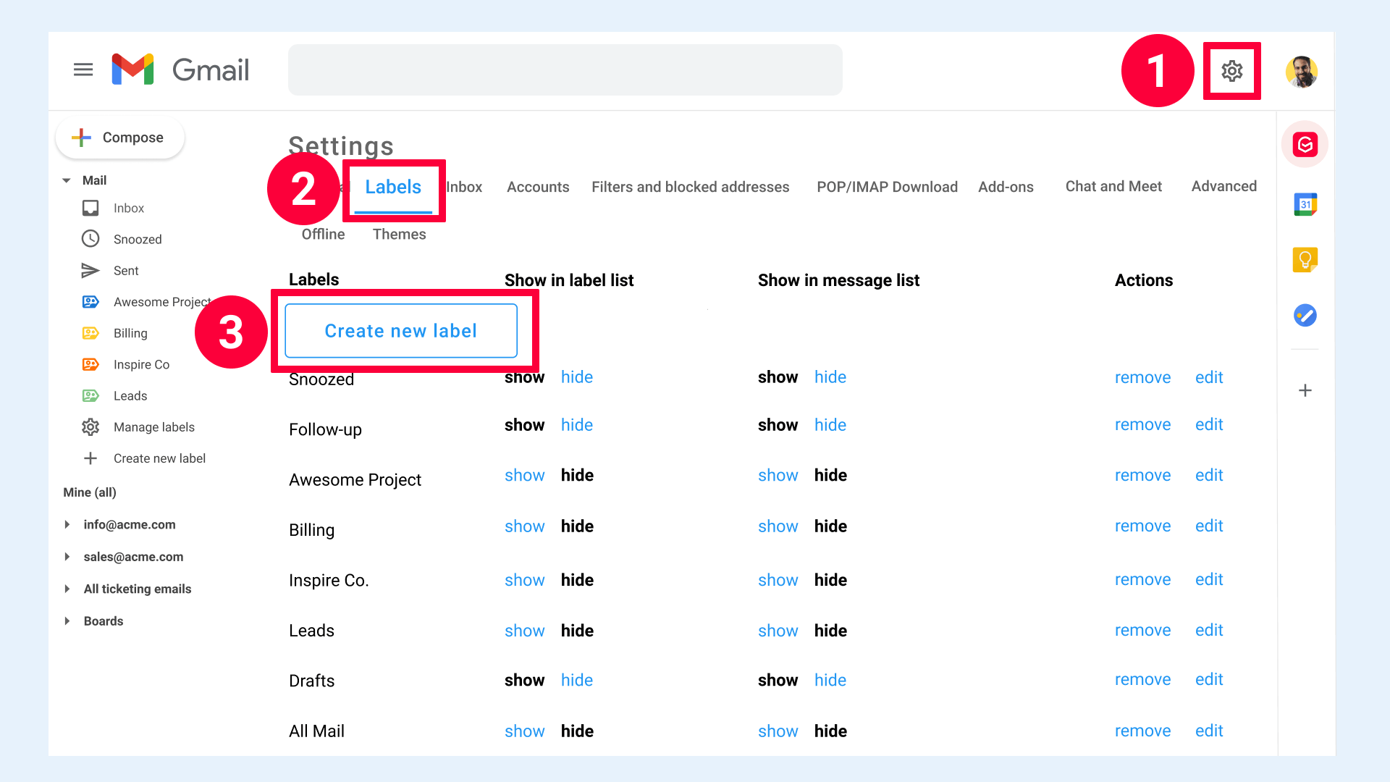This screenshot has width=1390, height=782.
Task: Open Google Tasks checkmark icon
Action: click(x=1305, y=315)
